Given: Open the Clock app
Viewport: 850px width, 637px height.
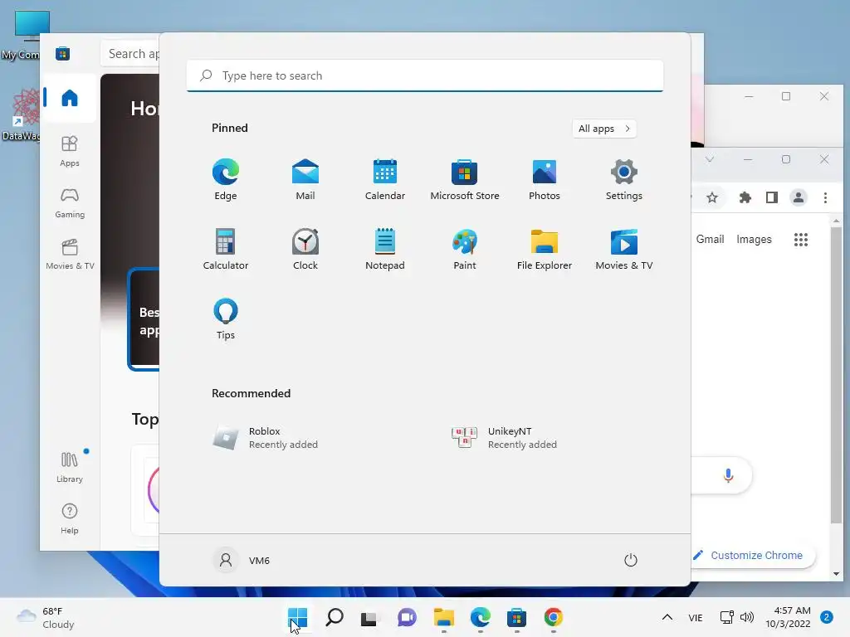Looking at the screenshot, I should coord(305,249).
